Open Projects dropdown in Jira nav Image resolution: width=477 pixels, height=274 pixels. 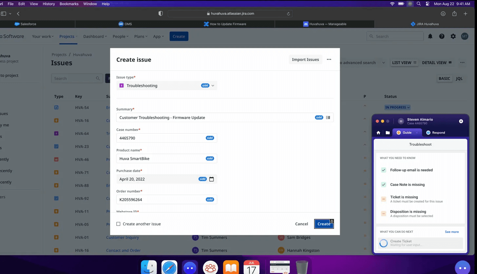click(68, 36)
